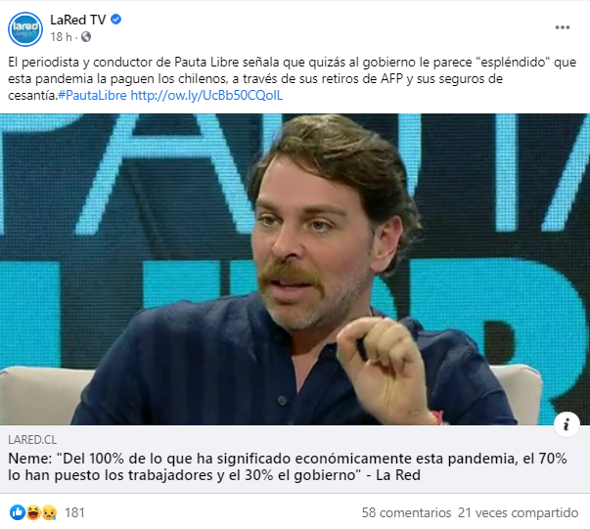Click the sad reaction emoji icon
Viewport: 590px width, 529px height.
49,512
